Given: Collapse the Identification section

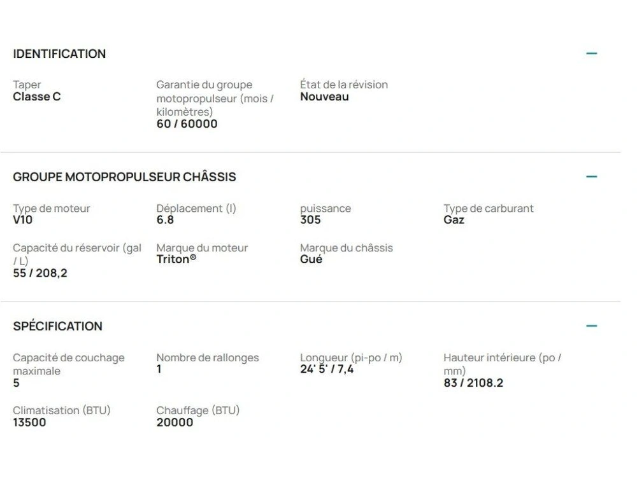Looking at the screenshot, I should 591,53.
